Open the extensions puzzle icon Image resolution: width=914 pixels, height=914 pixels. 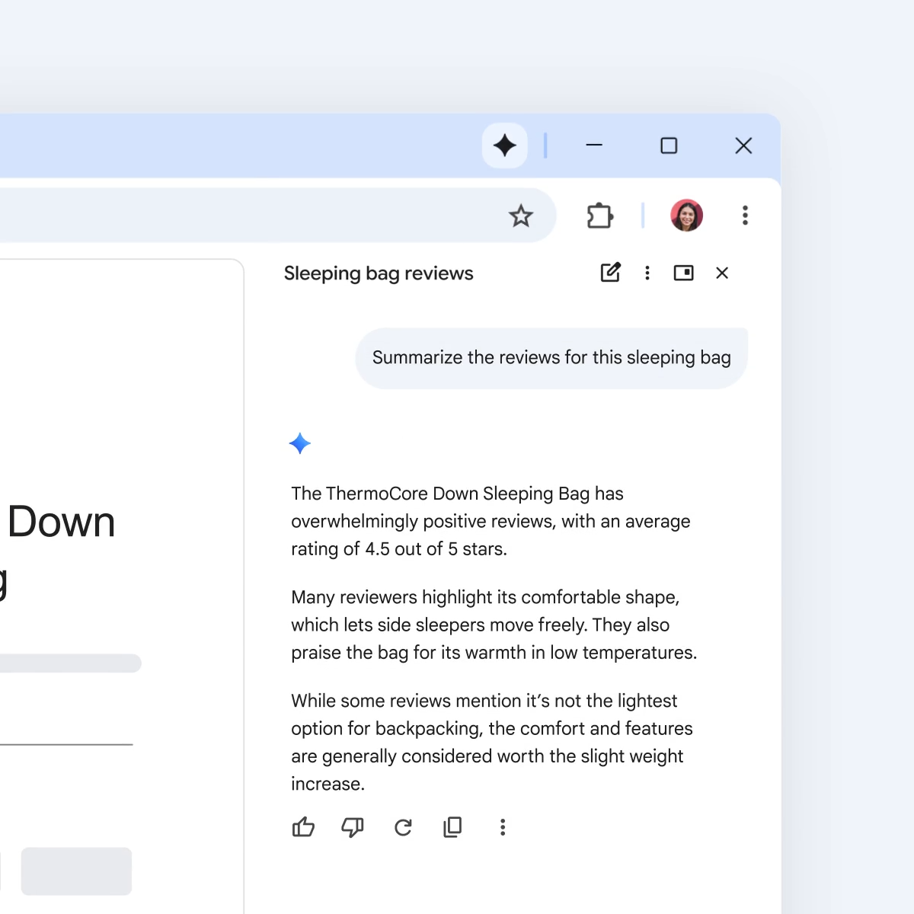pos(599,216)
